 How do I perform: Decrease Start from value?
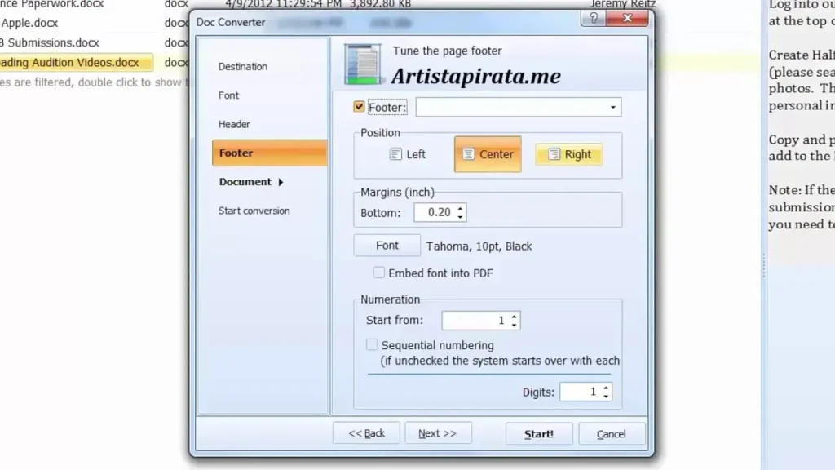(514, 325)
